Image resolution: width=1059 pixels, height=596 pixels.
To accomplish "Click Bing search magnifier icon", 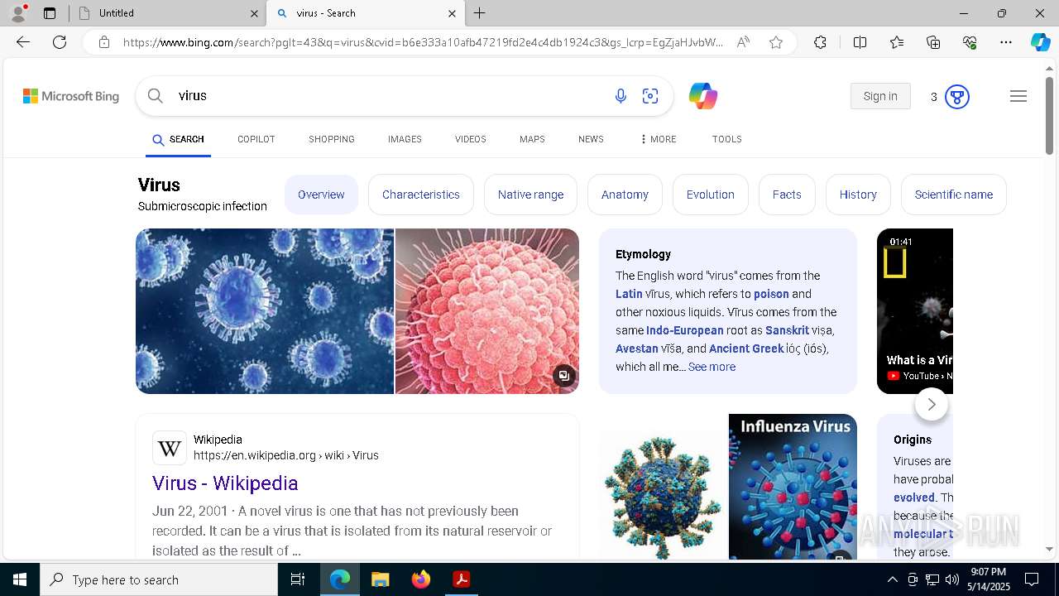I will click(155, 96).
